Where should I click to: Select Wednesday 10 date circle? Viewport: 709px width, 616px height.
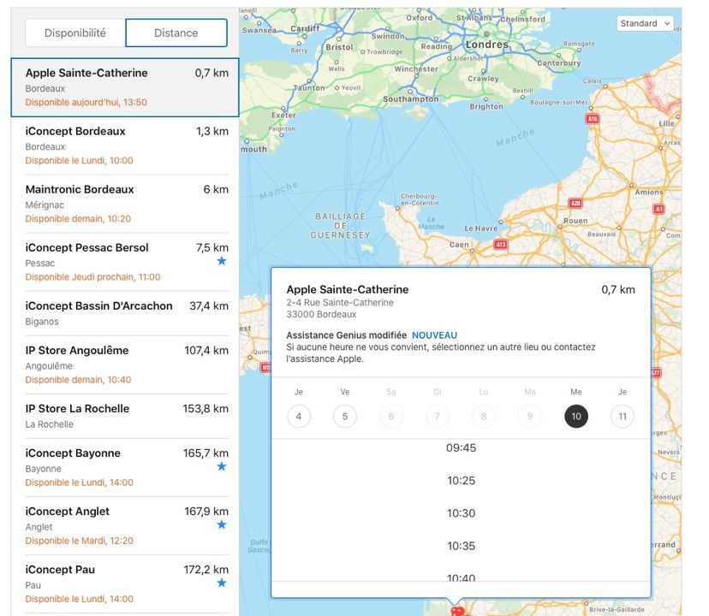(x=576, y=417)
